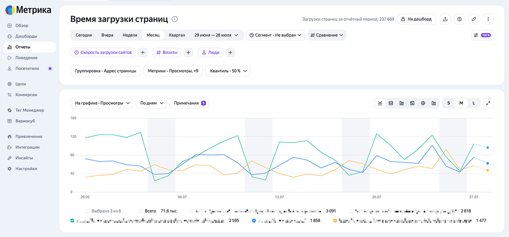Screen dimensions: 509x237
Task: Open the Сравнение dropdown
Action: pyautogui.click(x=327, y=35)
